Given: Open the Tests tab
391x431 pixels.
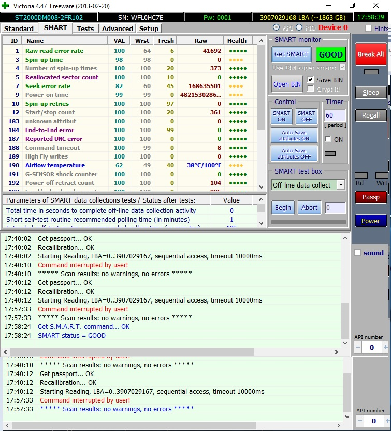Looking at the screenshot, I should pyautogui.click(x=85, y=28).
